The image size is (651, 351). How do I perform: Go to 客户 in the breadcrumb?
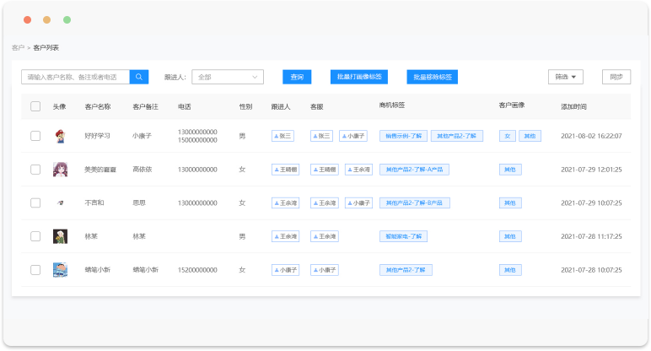coord(18,48)
